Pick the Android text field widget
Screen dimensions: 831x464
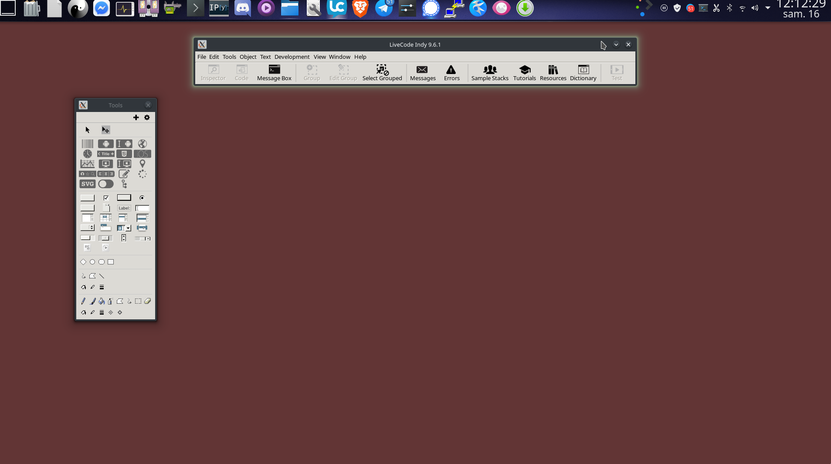pyautogui.click(x=124, y=144)
